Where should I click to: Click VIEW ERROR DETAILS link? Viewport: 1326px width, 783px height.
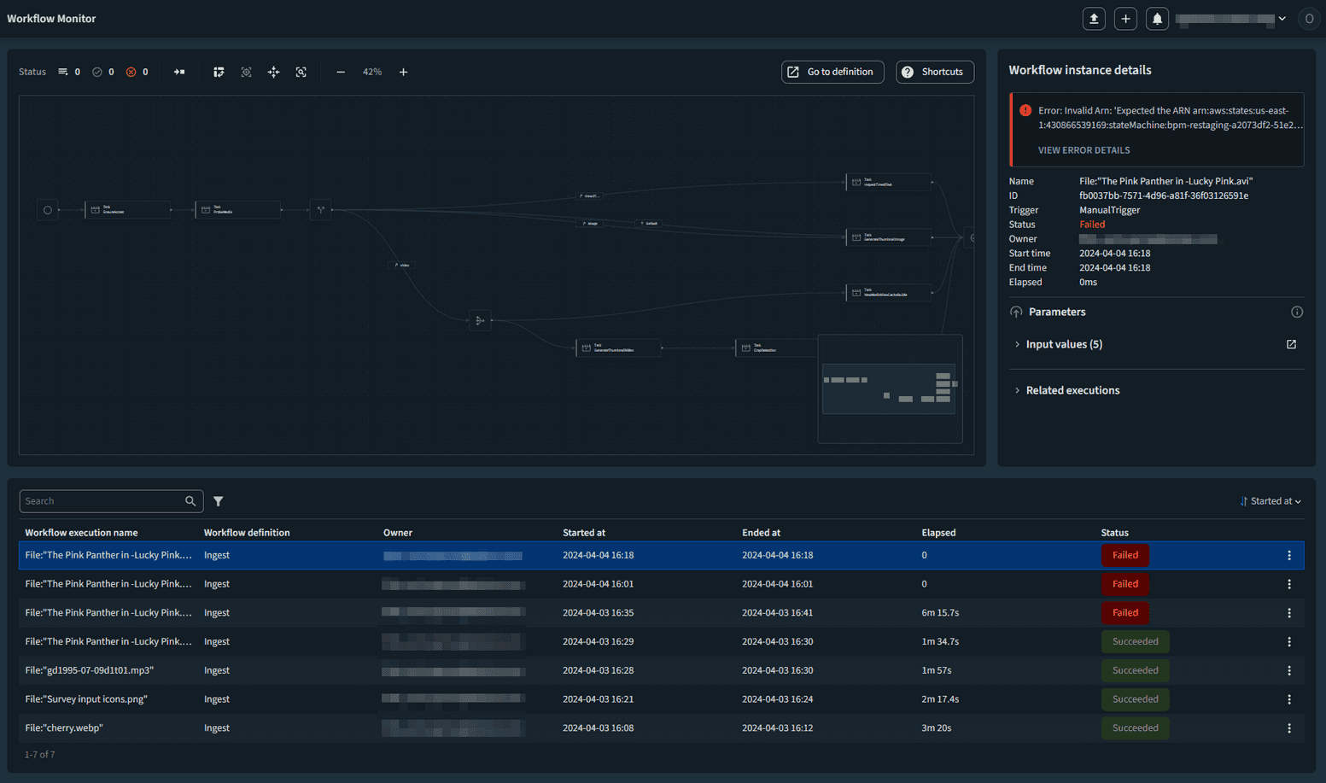pos(1084,150)
